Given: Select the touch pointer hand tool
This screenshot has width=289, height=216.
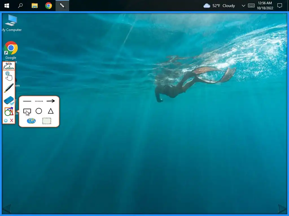Looking at the screenshot, I should (8, 76).
